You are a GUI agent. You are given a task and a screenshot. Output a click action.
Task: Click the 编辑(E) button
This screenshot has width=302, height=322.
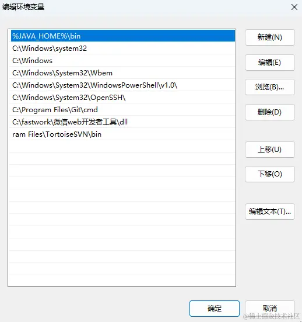(x=270, y=63)
